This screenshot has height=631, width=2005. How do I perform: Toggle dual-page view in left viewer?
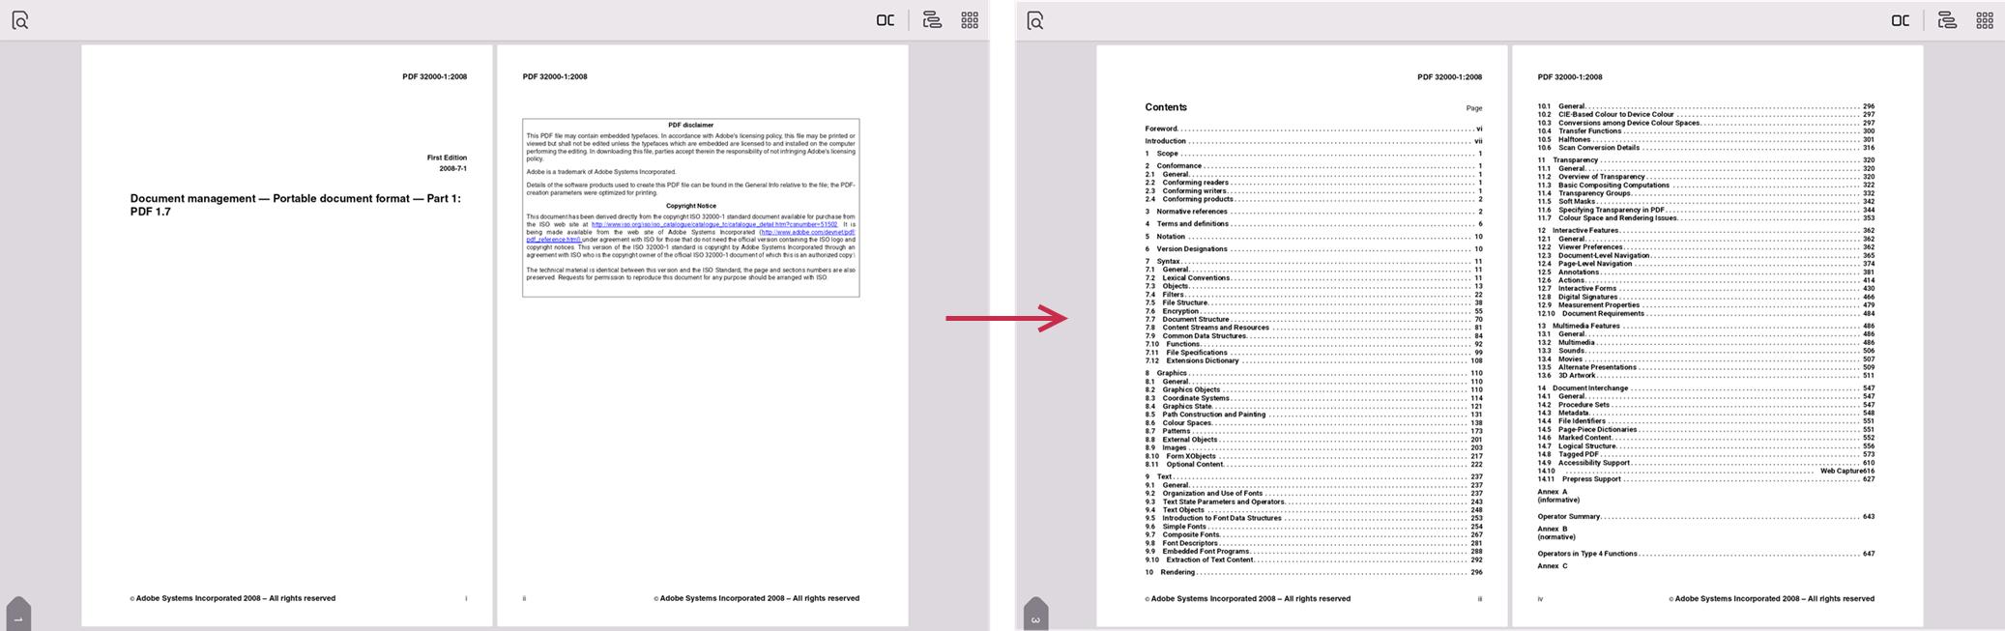click(x=885, y=20)
